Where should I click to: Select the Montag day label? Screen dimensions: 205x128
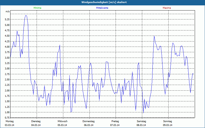pos(9,121)
